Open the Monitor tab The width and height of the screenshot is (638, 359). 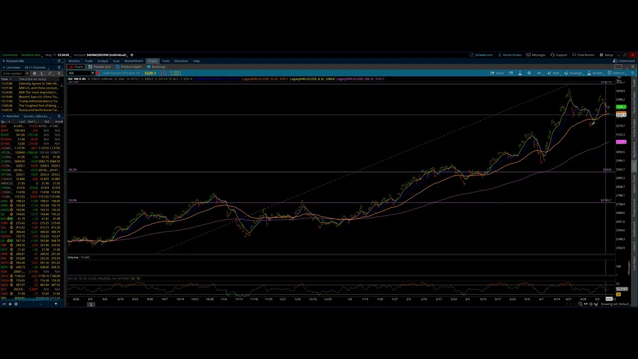(74, 61)
